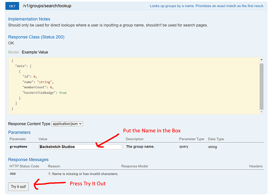Click the Description column header
This screenshot has height=196, width=272.
tap(134, 139)
